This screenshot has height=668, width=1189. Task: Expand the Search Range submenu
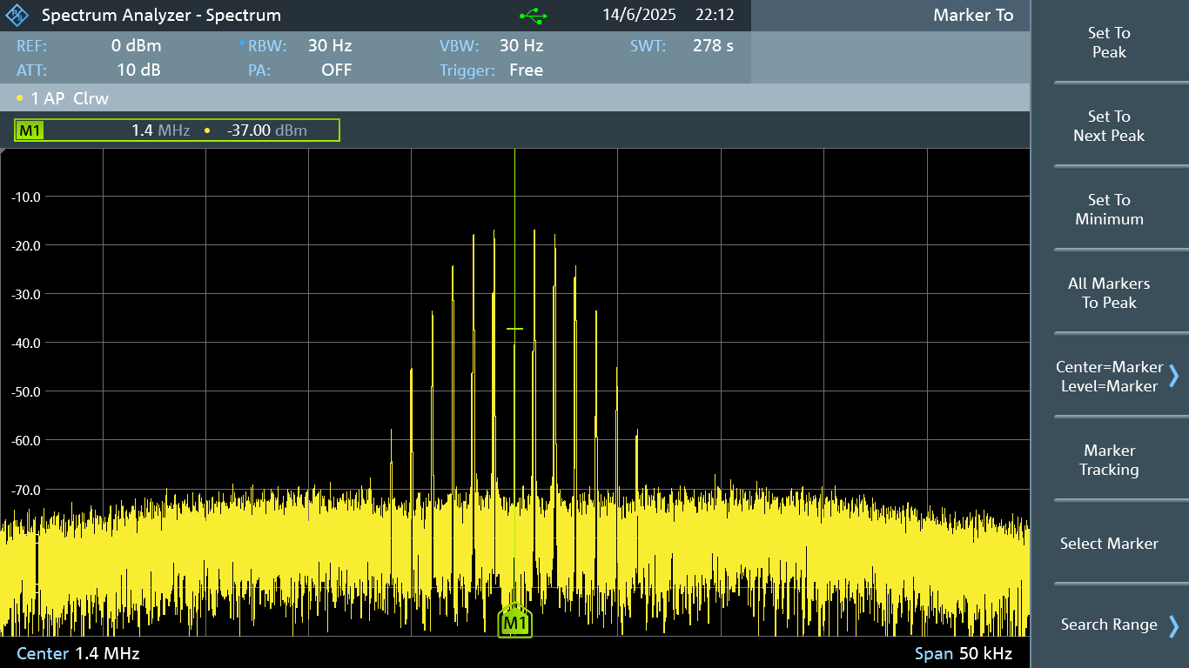tap(1109, 625)
